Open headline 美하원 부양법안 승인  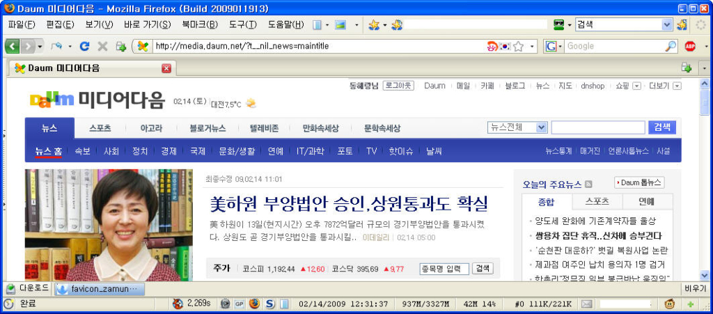[348, 204]
